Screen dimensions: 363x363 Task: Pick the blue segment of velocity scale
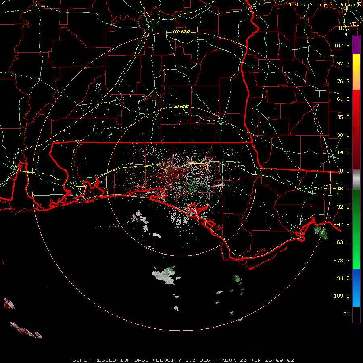pyautogui.click(x=356, y=288)
